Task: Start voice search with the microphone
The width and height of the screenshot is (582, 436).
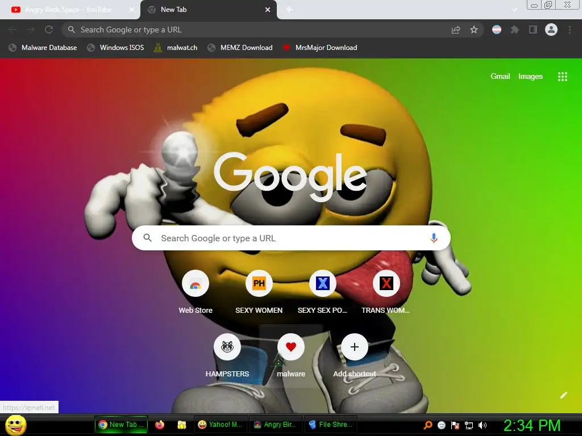Action: (x=434, y=238)
